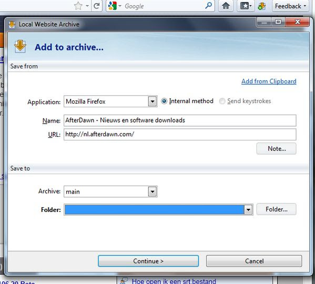Click the bookmark star icon in Firefox
The height and width of the screenshot is (284, 315).
[x=78, y=6]
